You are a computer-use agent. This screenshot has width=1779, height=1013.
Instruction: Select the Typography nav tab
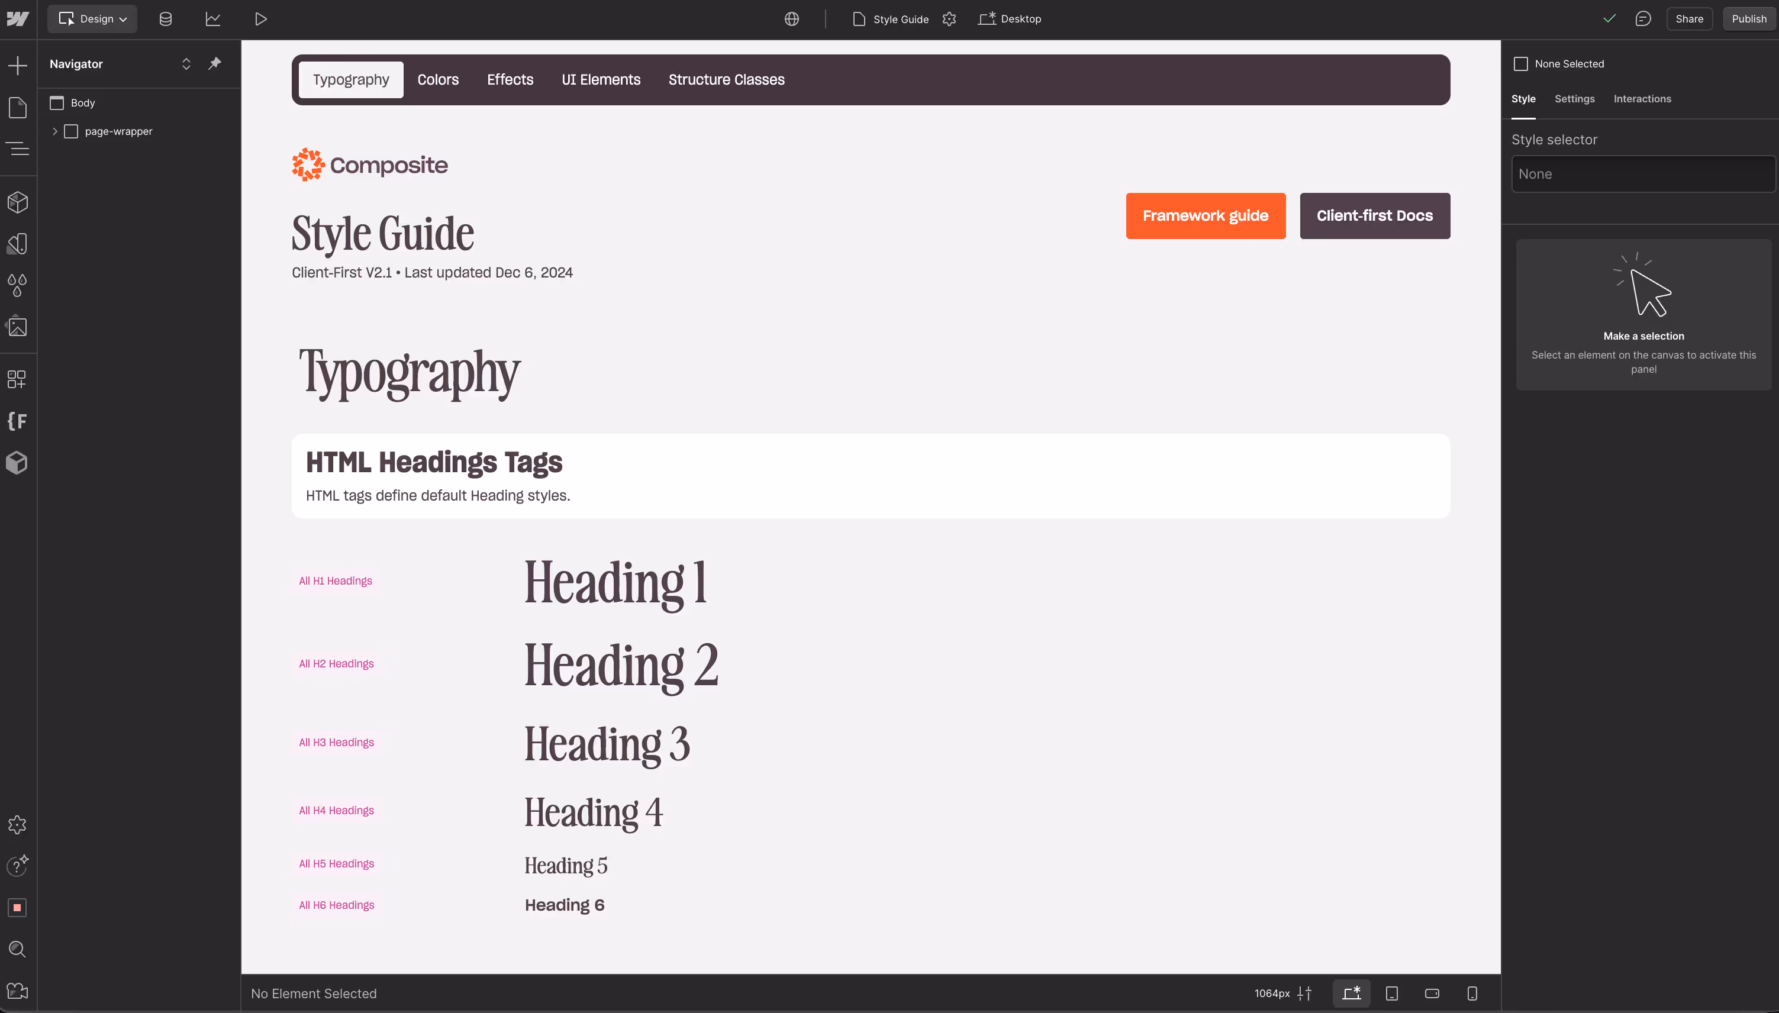[x=351, y=79]
